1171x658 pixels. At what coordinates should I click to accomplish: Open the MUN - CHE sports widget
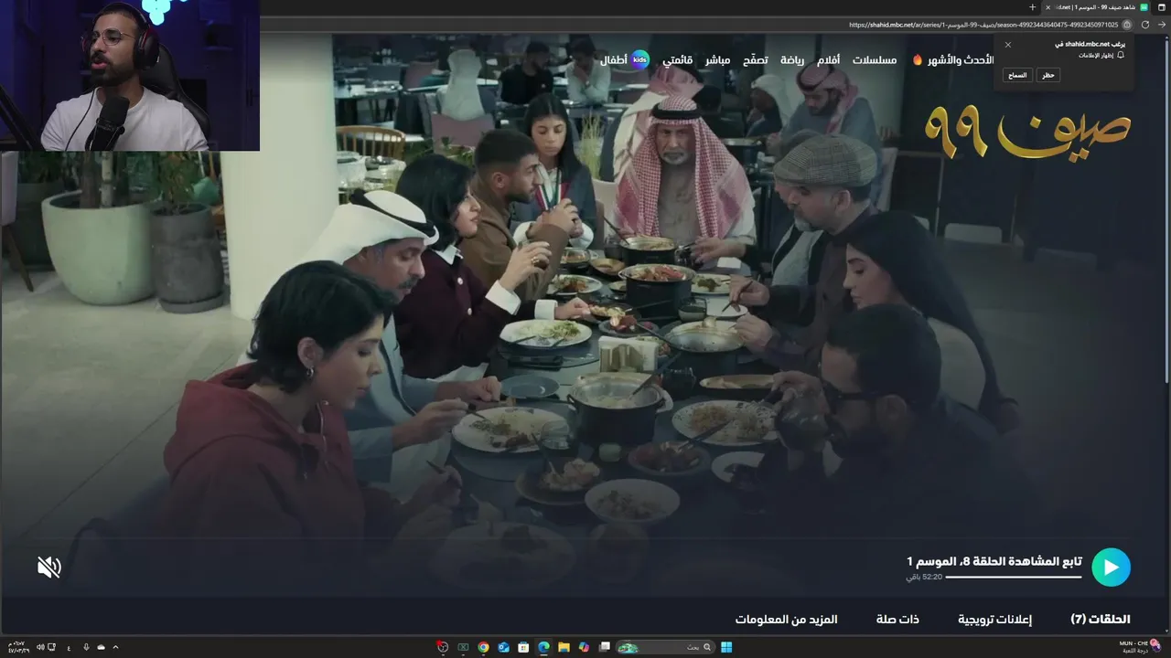point(1140,646)
